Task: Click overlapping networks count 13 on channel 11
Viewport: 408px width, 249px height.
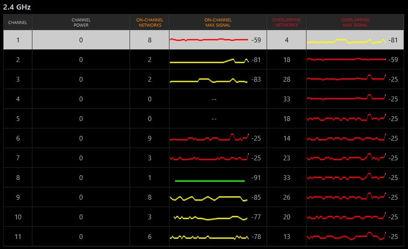Action: pos(287,237)
